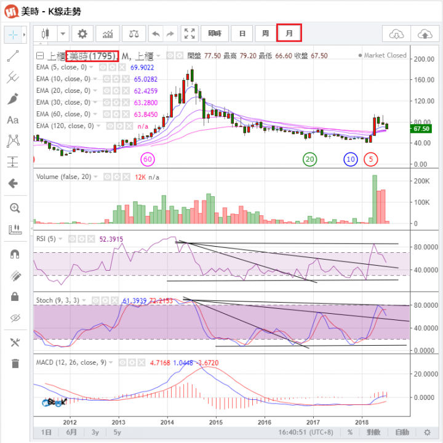Toggle stay in drawing mode pencil icon
The width and height of the screenshot is (443, 443).
[x=15, y=276]
